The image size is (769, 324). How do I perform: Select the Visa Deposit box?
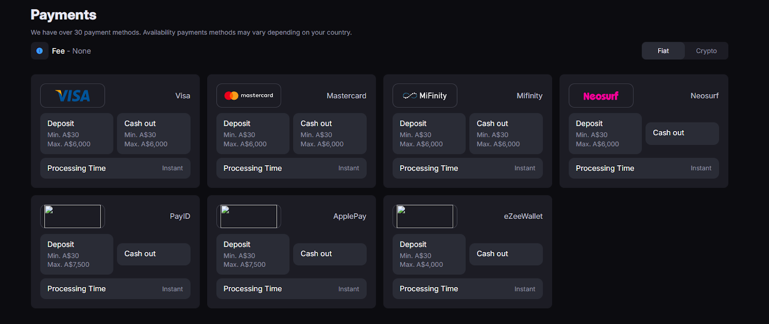click(x=77, y=133)
